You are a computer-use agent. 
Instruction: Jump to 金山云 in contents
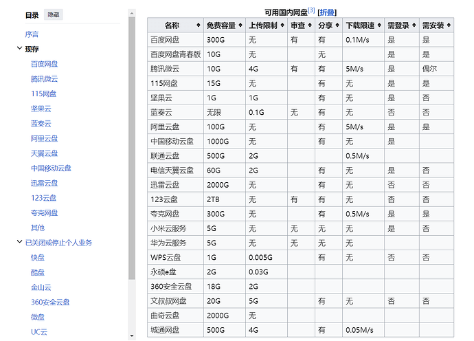pyautogui.click(x=41, y=287)
